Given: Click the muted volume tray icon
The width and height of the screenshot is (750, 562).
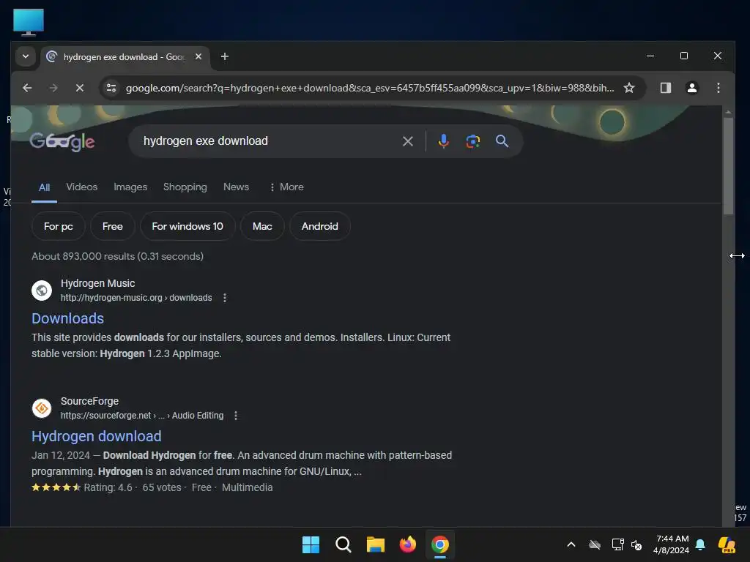Looking at the screenshot, I should pos(636,544).
